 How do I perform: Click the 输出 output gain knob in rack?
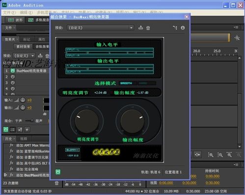click(x=23, y=108)
